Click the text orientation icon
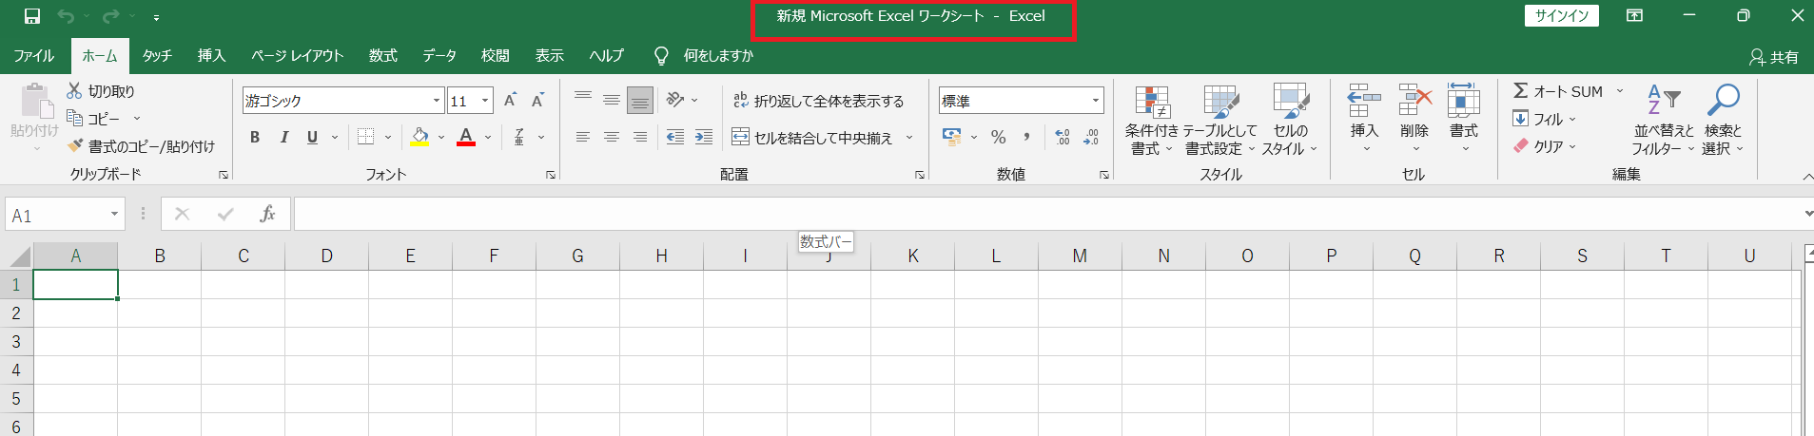 (675, 100)
